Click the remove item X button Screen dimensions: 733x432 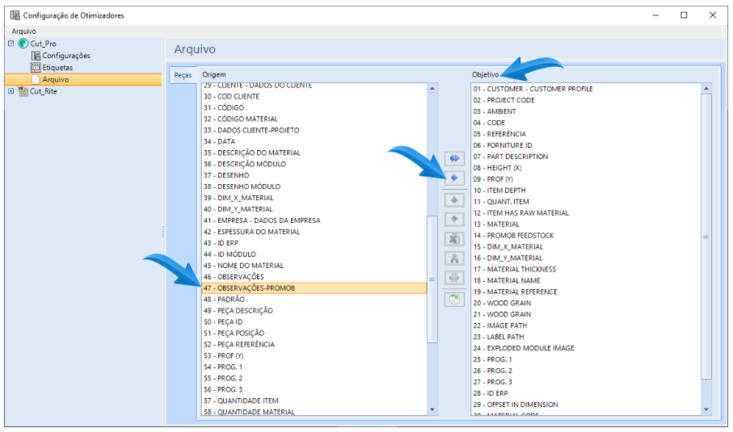click(x=454, y=239)
